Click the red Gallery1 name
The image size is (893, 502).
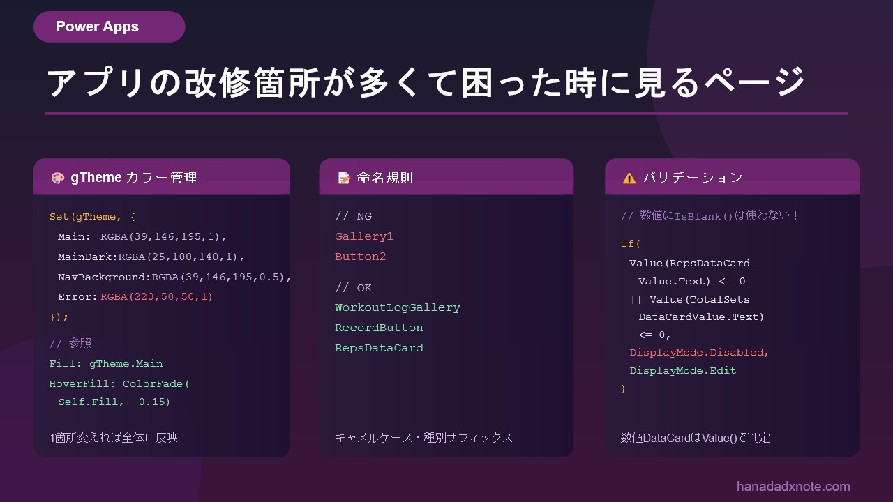click(364, 236)
